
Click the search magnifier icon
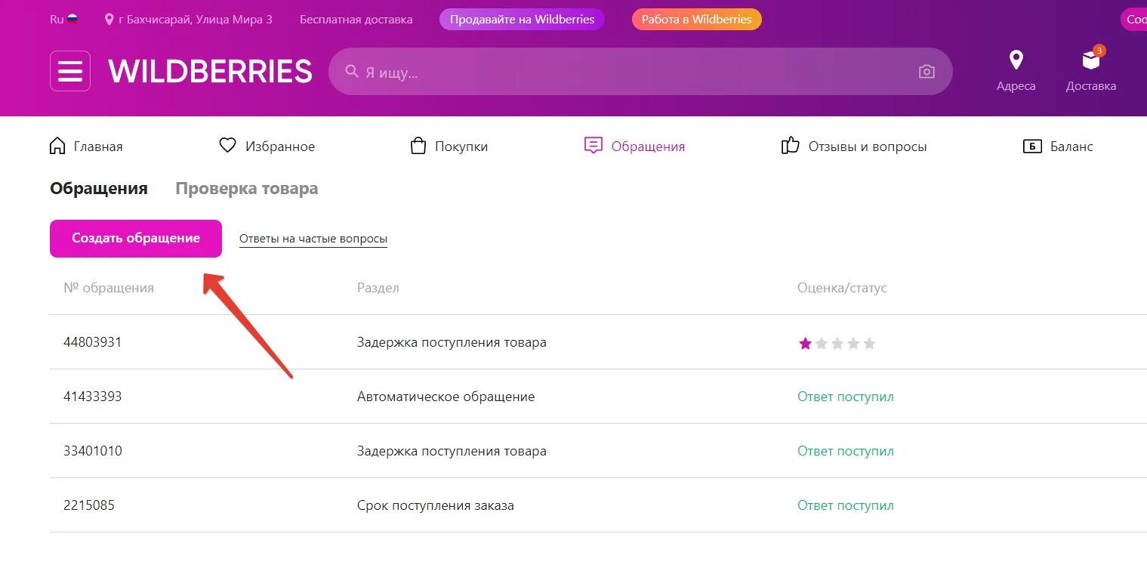pyautogui.click(x=352, y=71)
